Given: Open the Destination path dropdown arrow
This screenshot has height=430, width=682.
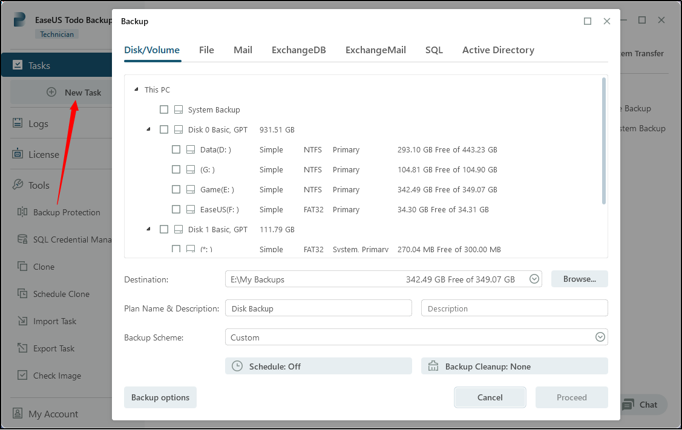Looking at the screenshot, I should (x=534, y=279).
